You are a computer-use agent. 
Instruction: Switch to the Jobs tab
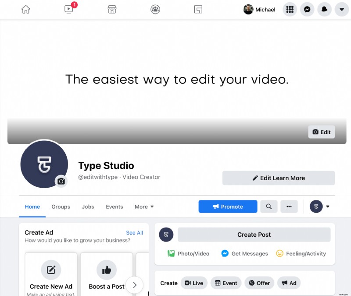pyautogui.click(x=88, y=207)
